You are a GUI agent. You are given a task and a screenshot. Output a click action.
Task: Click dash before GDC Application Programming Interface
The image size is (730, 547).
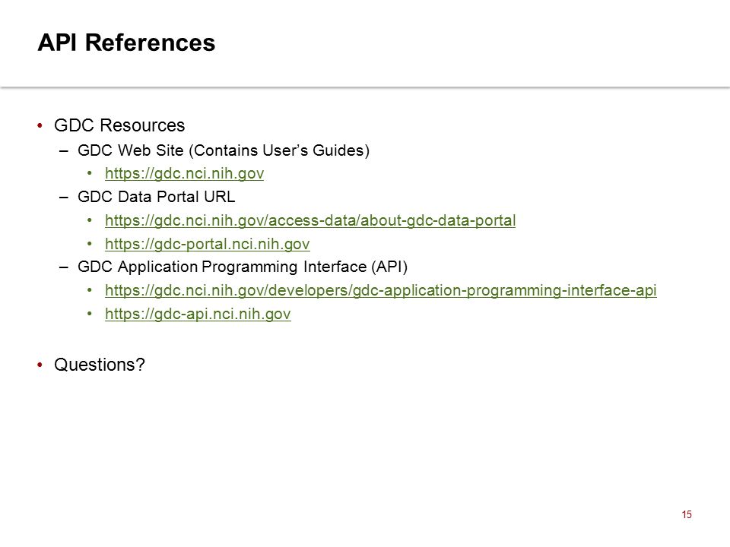[64, 267]
